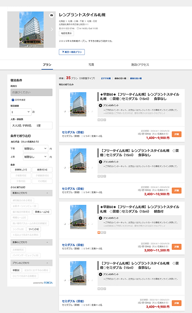Uncheck the 日付未指定 checkbox
This screenshot has height=313, width=192.
tap(13, 100)
